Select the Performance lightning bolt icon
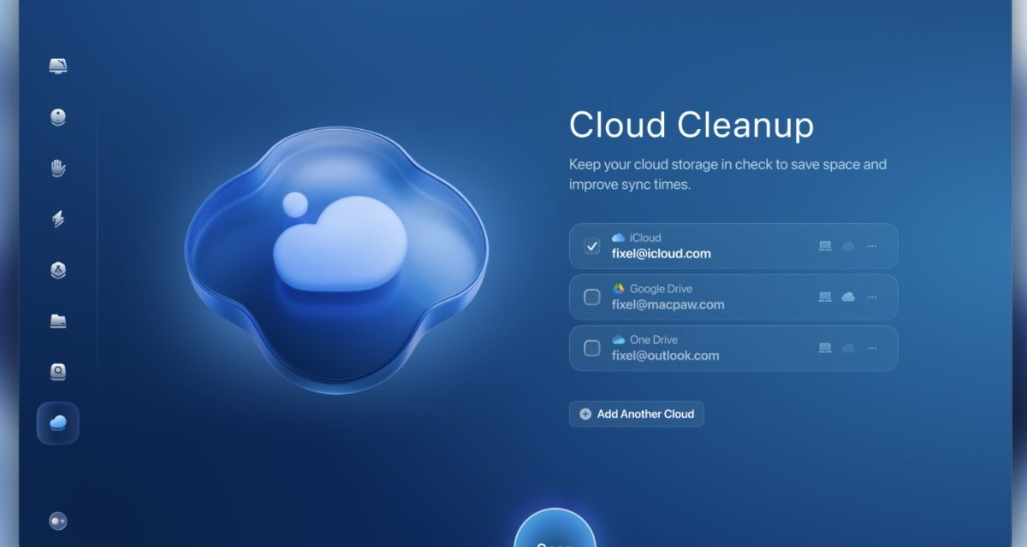 [58, 219]
